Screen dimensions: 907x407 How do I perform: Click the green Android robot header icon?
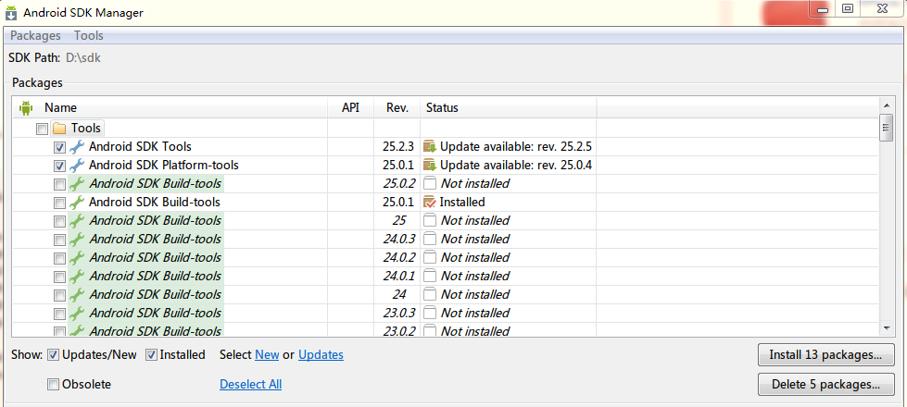pos(25,108)
